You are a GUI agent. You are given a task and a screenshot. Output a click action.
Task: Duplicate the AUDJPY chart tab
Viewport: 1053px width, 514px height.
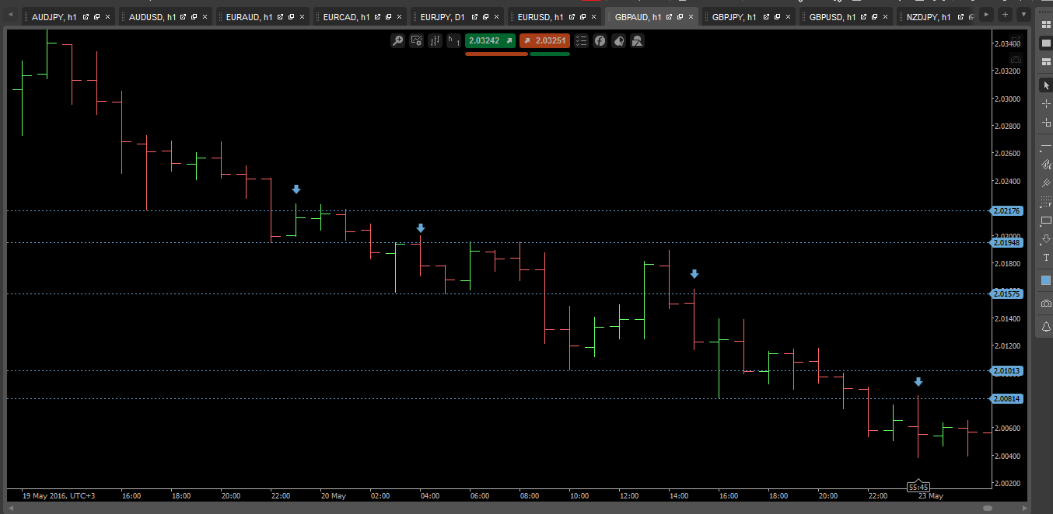(96, 16)
